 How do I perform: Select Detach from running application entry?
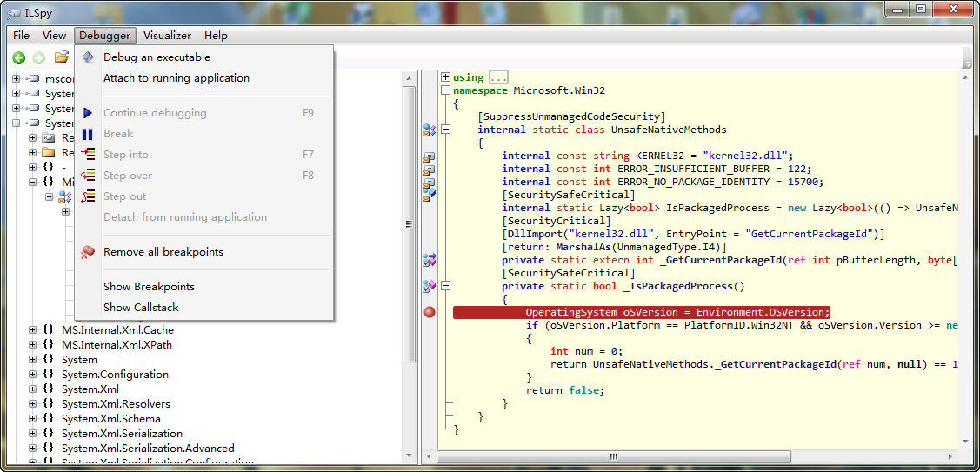(203, 217)
